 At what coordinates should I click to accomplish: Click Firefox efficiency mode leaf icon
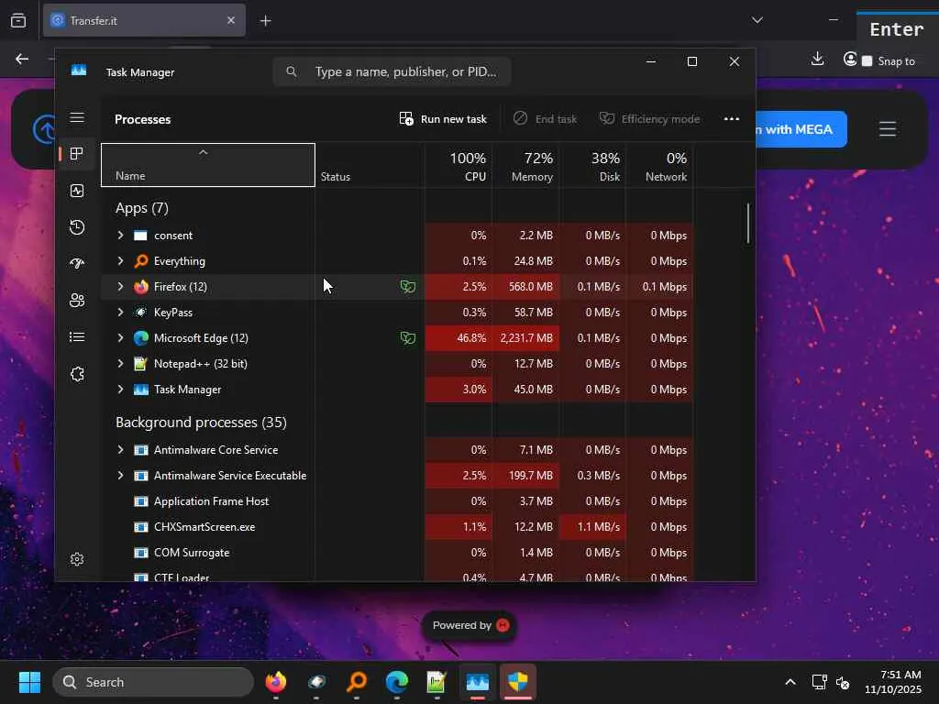[408, 287]
